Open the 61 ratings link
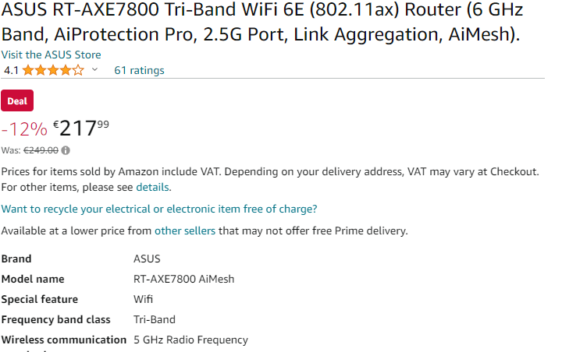 click(139, 70)
